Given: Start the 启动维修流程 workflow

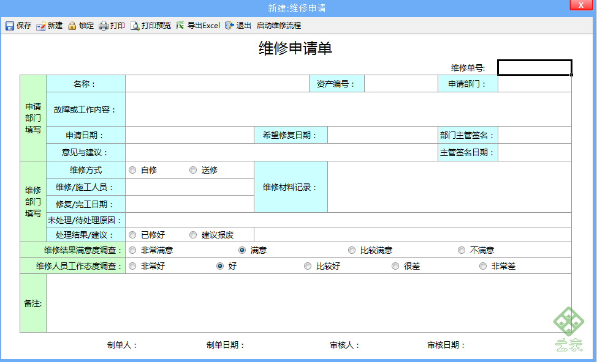Looking at the screenshot, I should (278, 26).
